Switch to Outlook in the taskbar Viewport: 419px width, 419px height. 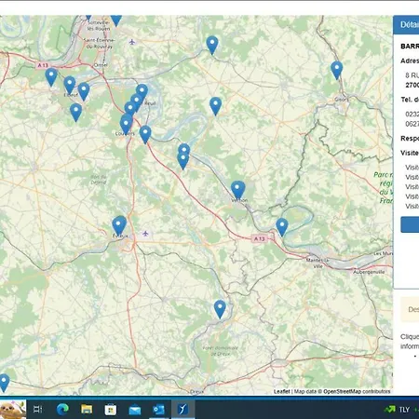pos(158,410)
